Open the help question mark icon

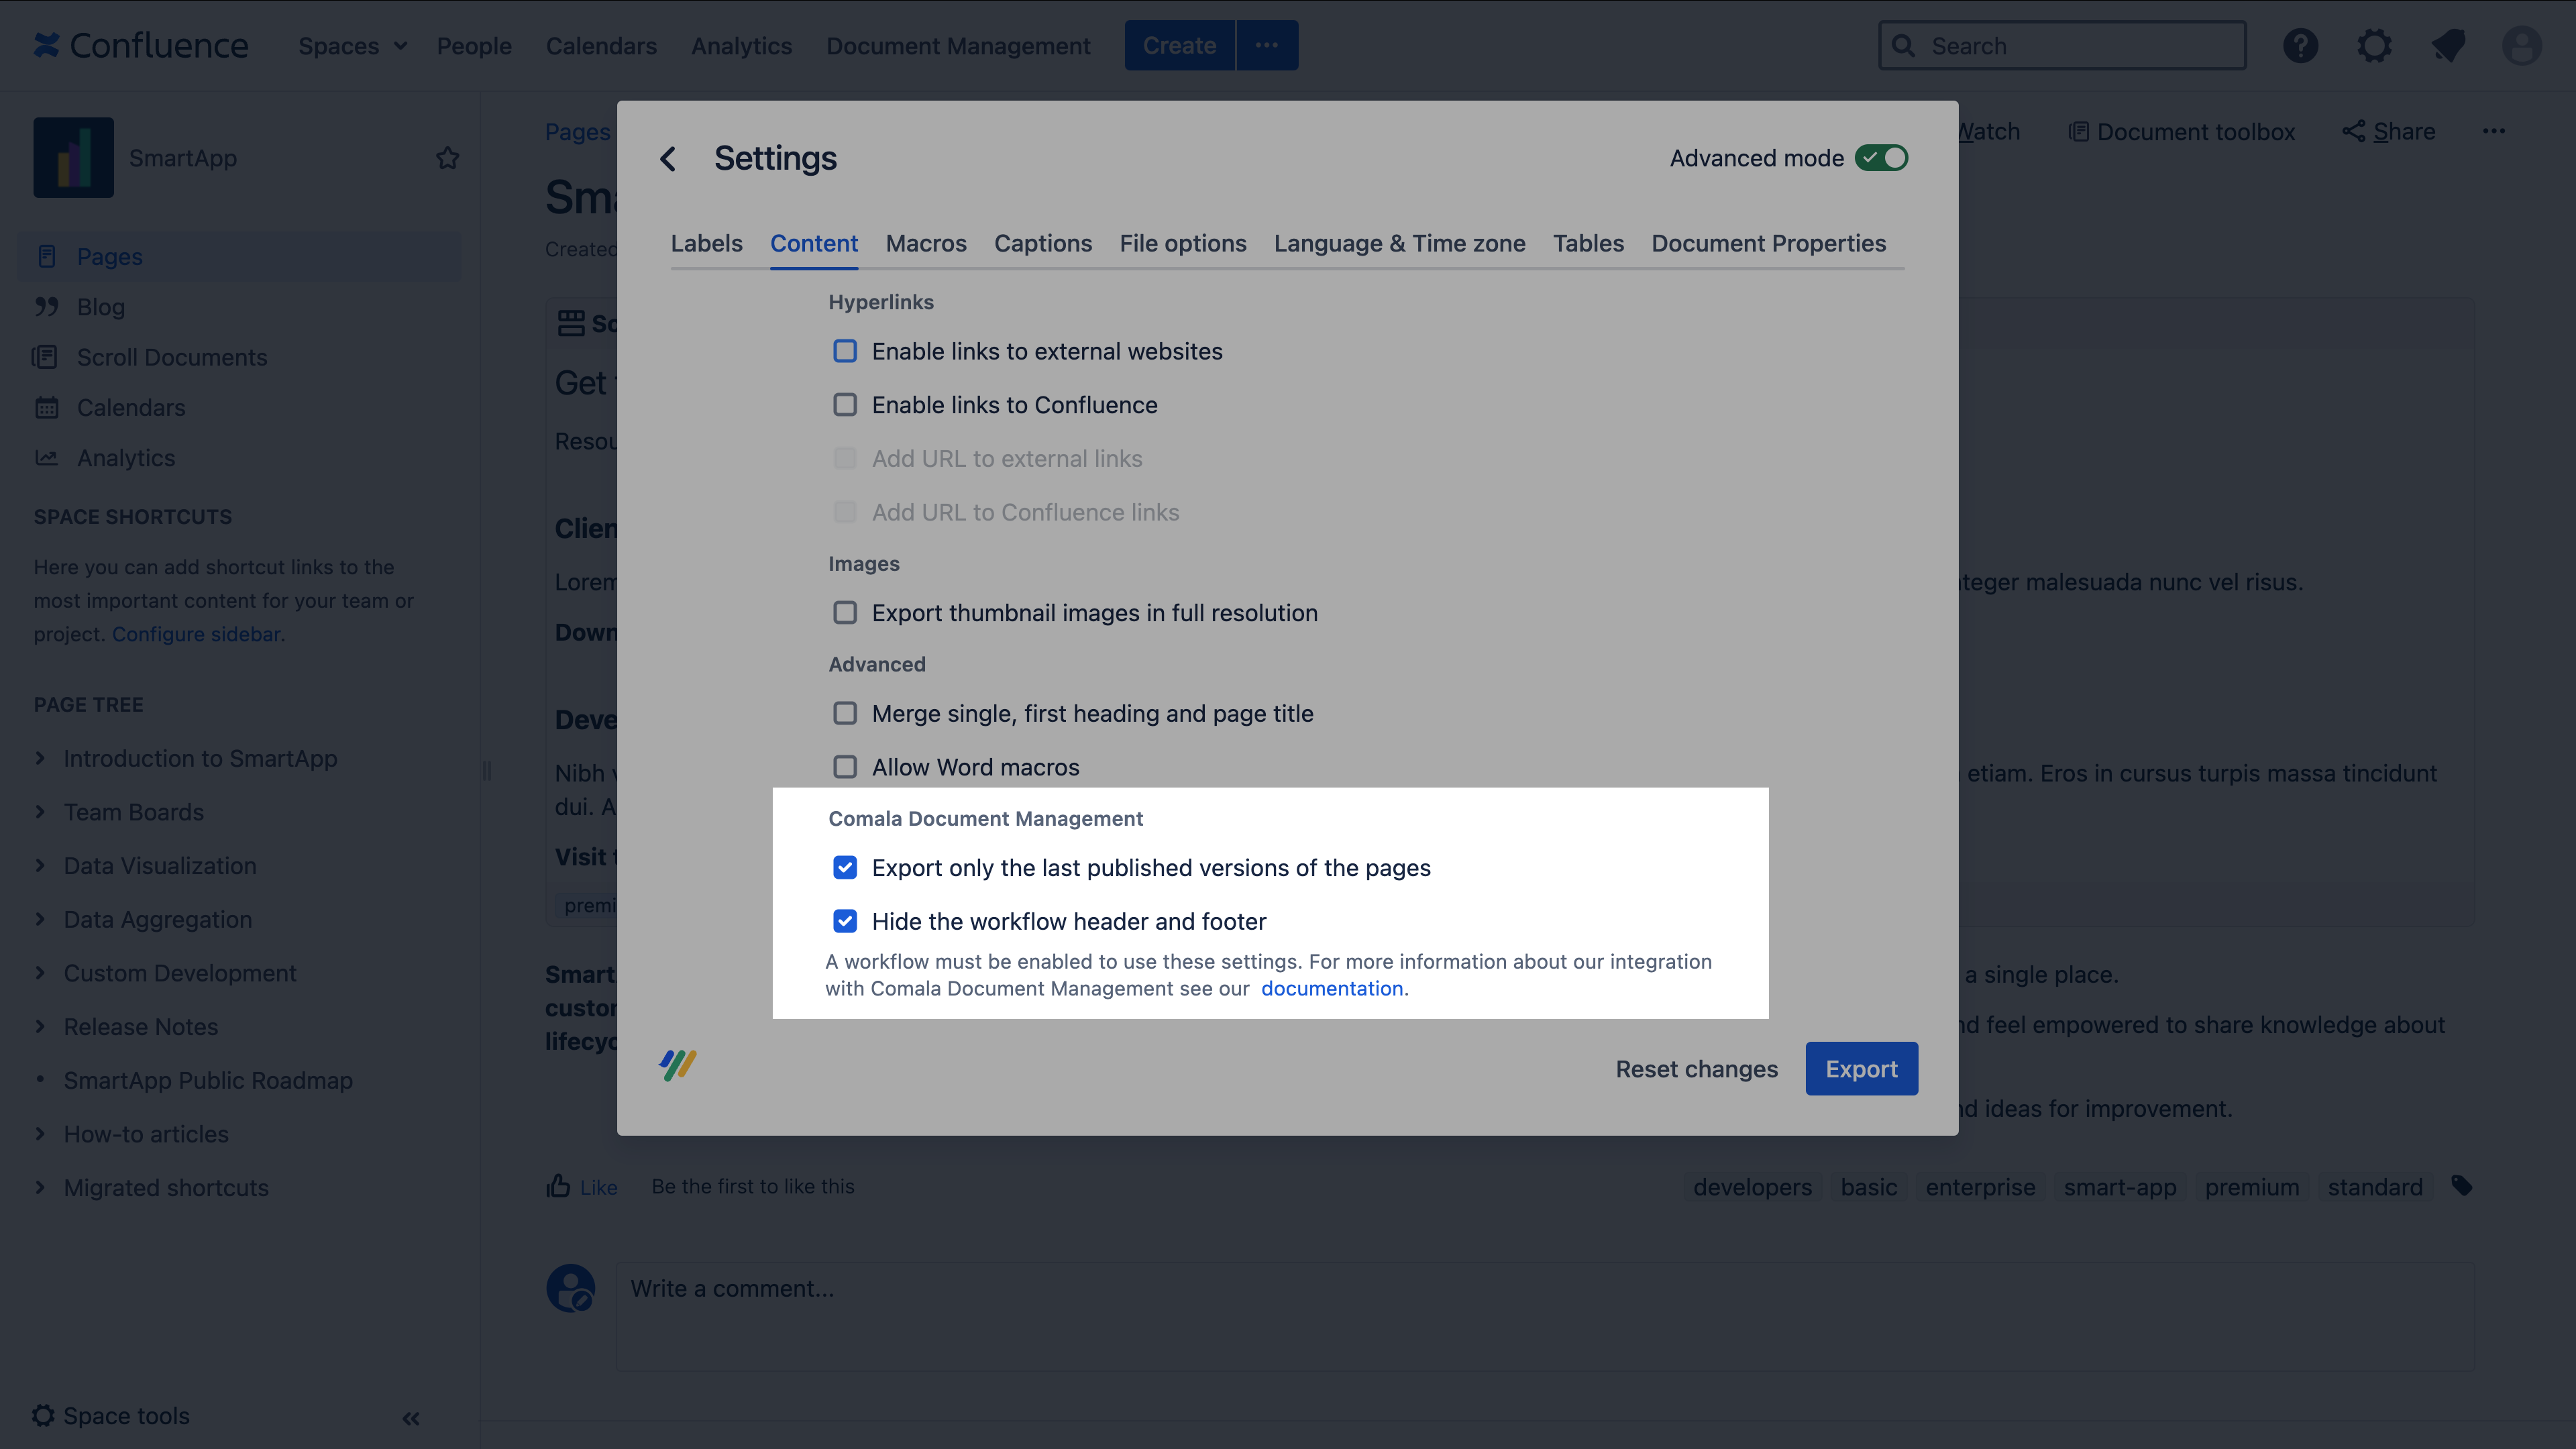tap(2300, 46)
